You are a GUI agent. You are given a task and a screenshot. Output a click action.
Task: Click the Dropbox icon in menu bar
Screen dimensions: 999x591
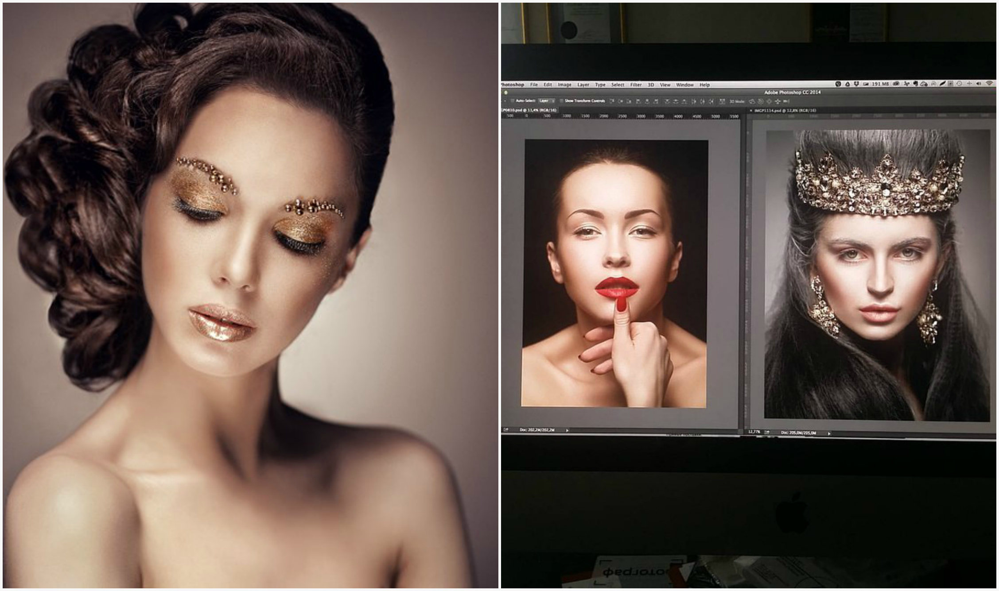click(856, 84)
